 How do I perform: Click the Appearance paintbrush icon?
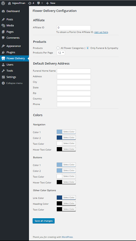(x=3, y=46)
